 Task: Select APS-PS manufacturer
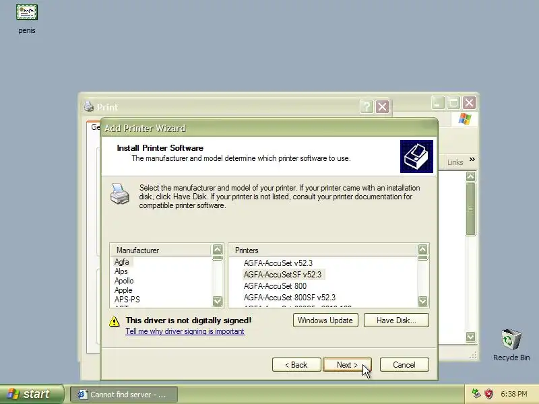127,300
